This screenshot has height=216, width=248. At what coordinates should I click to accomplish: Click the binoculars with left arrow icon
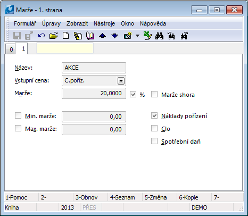click(171, 36)
